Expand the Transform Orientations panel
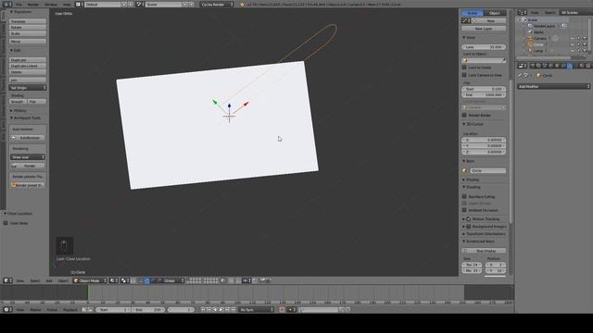This screenshot has height=333, width=593. coord(484,234)
